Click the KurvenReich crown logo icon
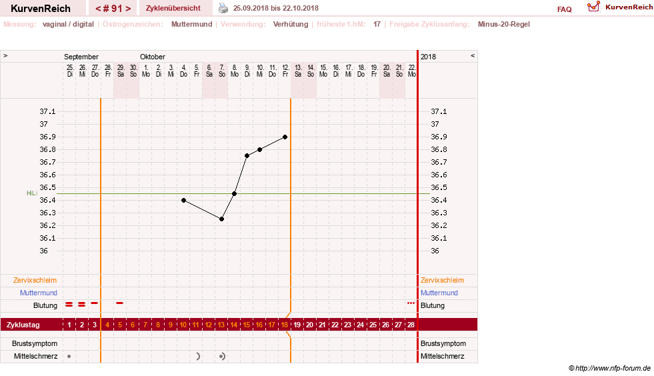 point(593,7)
